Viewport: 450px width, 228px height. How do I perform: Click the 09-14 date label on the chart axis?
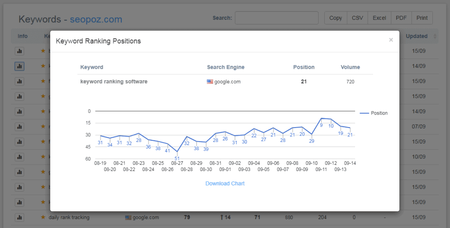[x=350, y=163]
